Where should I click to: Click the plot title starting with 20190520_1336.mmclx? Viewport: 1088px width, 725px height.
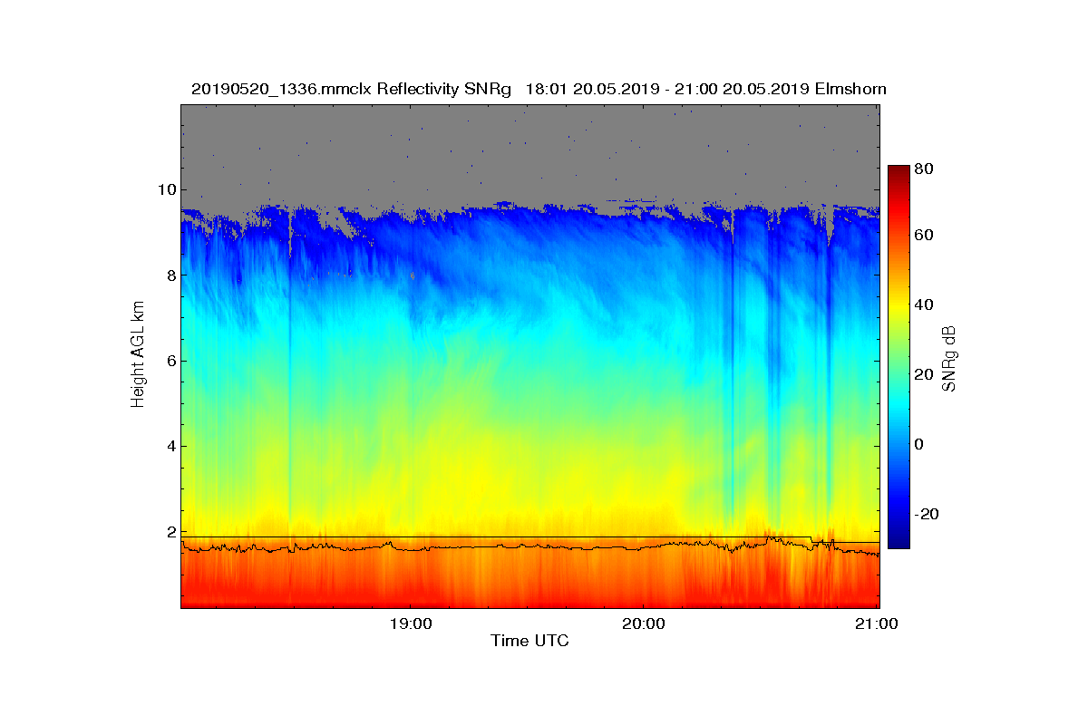click(x=539, y=89)
